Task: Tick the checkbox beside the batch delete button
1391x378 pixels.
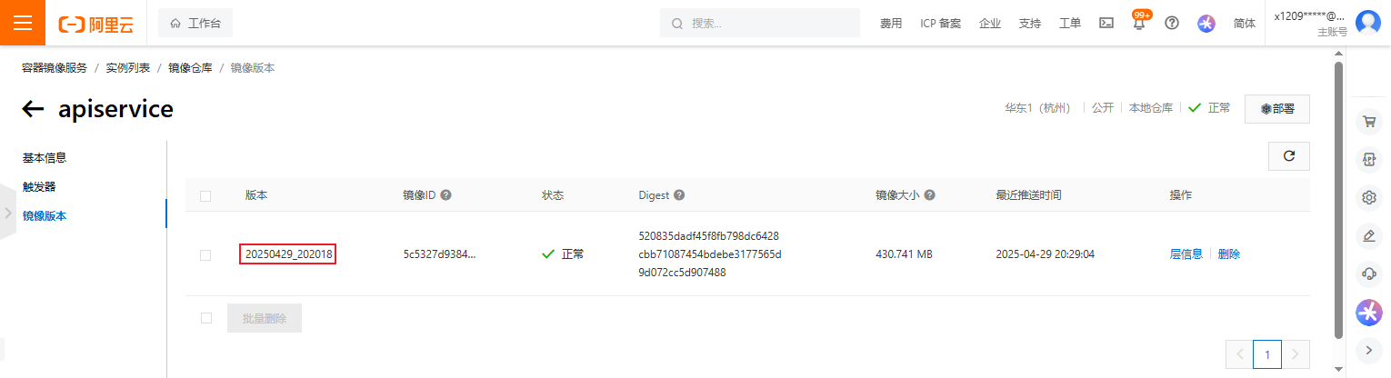Action: point(206,318)
